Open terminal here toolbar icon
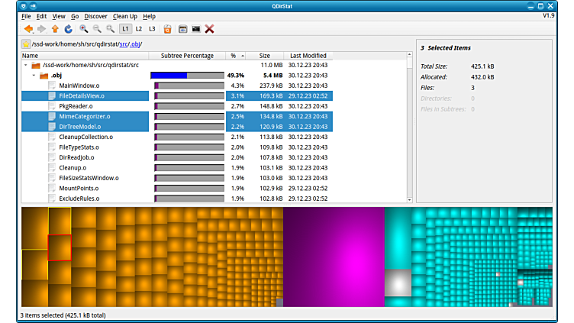 click(x=196, y=29)
